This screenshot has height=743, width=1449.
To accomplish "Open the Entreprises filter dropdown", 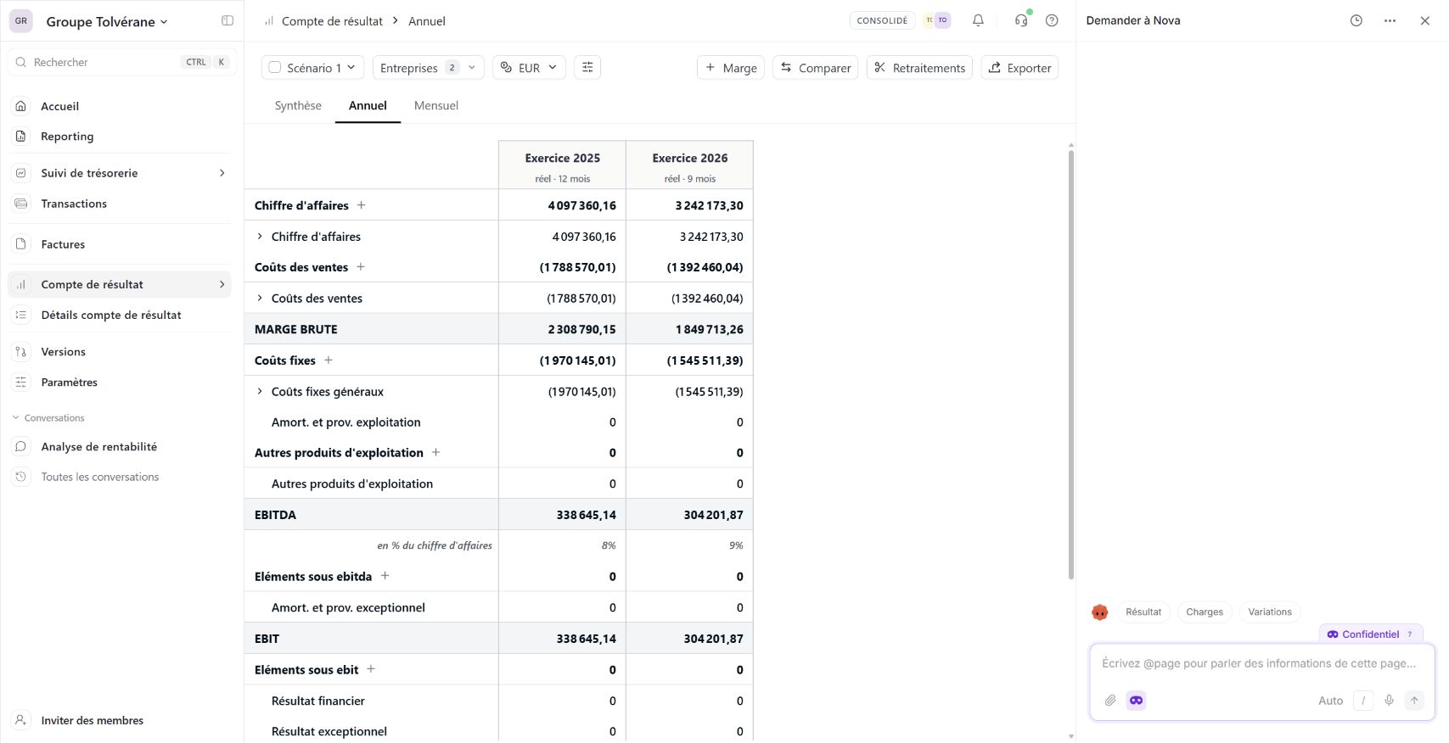I will point(428,68).
